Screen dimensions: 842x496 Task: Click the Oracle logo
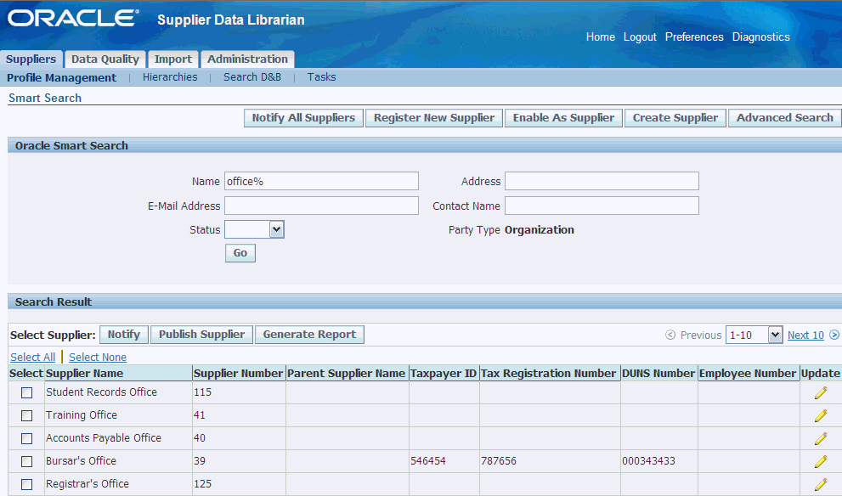click(x=73, y=18)
